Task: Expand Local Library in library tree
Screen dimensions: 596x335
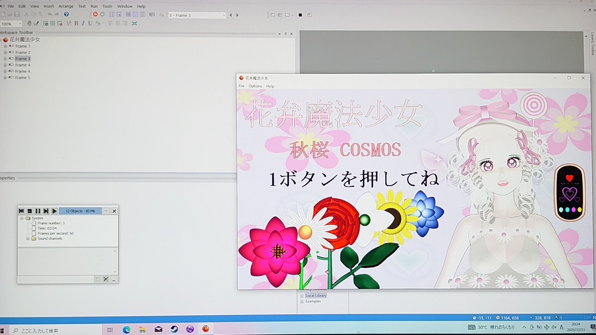Action: 302,295
